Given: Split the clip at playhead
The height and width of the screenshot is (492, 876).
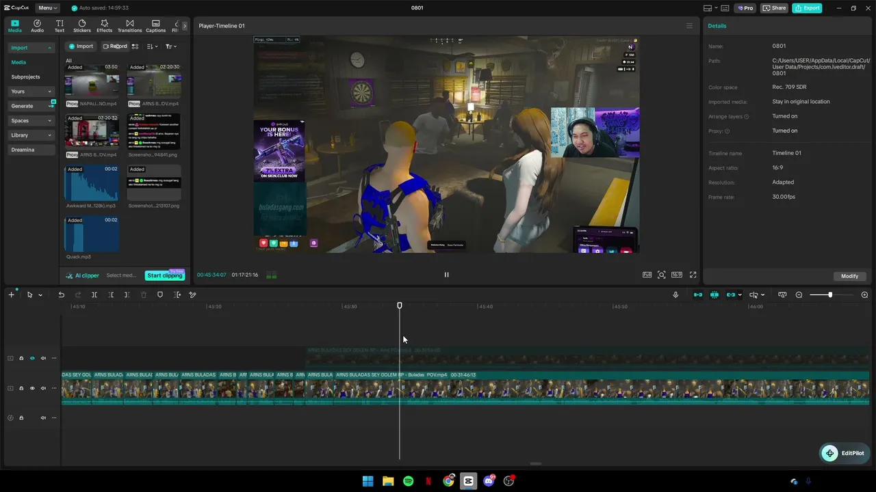Looking at the screenshot, I should (x=94, y=295).
